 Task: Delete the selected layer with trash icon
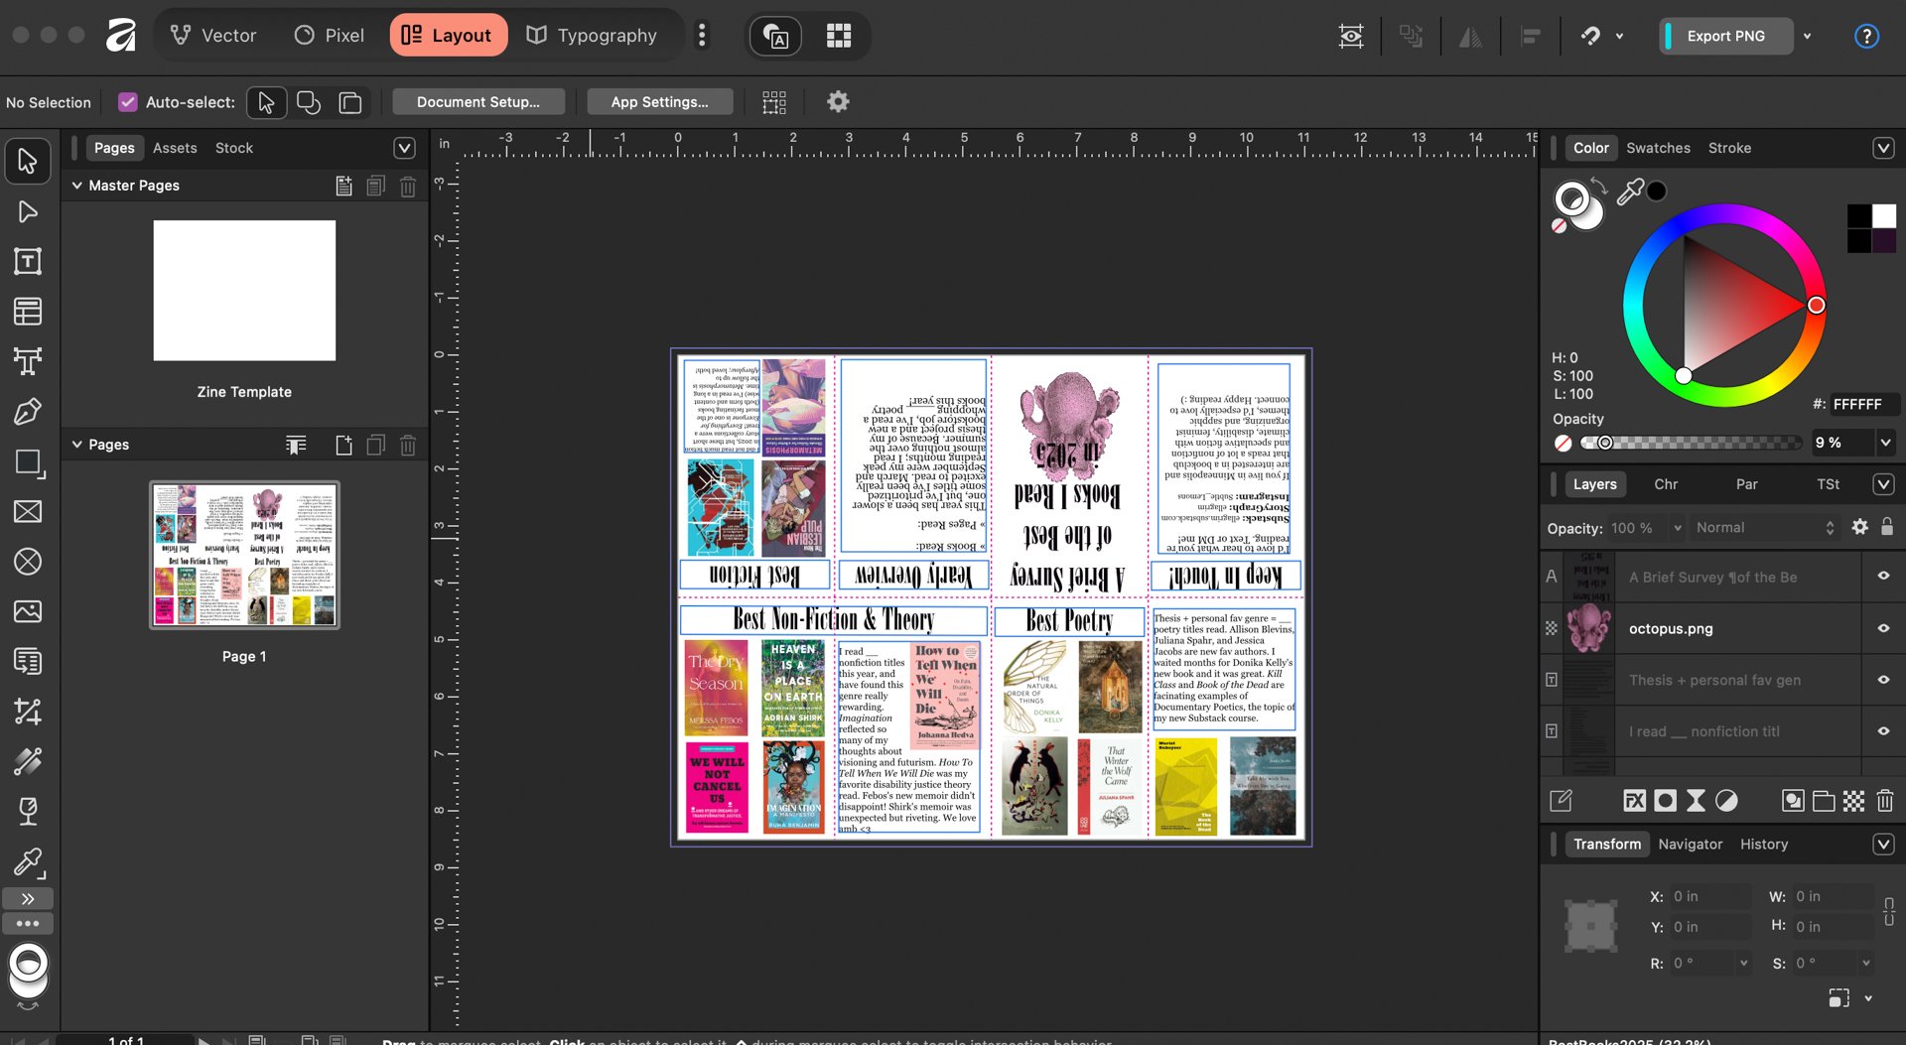point(1884,801)
